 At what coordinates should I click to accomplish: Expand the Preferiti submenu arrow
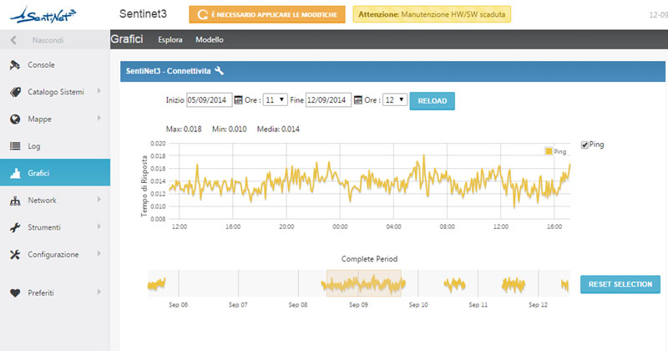99,292
